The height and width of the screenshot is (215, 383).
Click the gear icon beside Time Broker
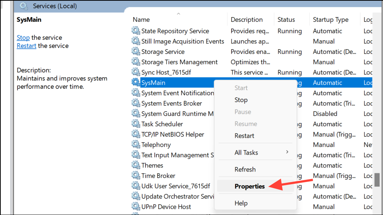135,175
